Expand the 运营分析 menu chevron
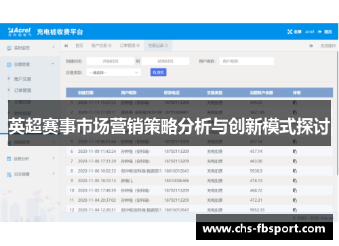The width and height of the screenshot is (339, 246). click(x=54, y=158)
